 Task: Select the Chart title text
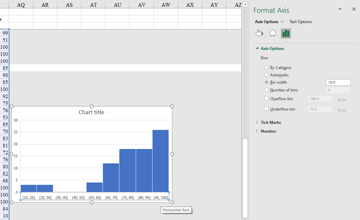91,112
